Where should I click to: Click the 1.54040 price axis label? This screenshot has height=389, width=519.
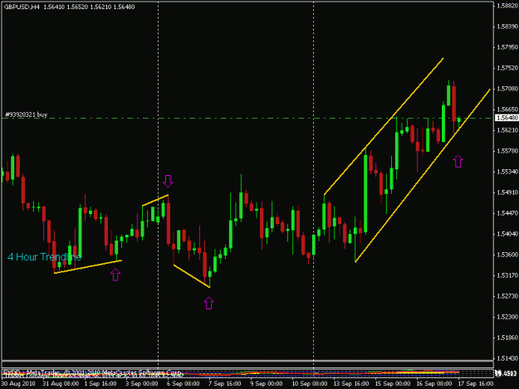click(507, 234)
